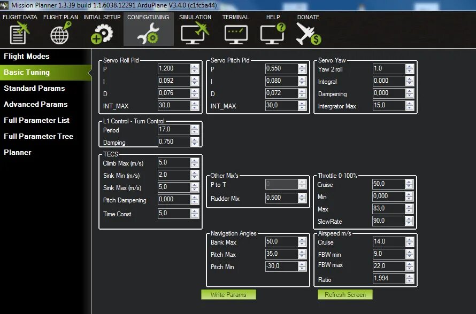476x314 pixels.
Task: Click TECS Time Const value field
Action: 174,214
